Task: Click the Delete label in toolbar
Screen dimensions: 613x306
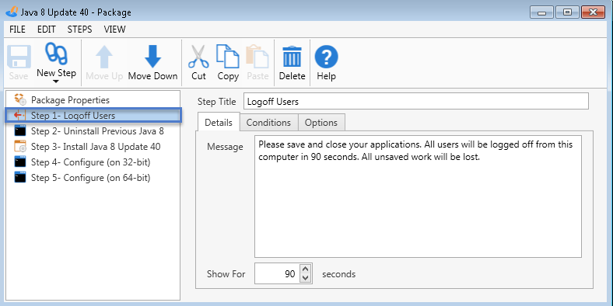Action: tap(292, 76)
